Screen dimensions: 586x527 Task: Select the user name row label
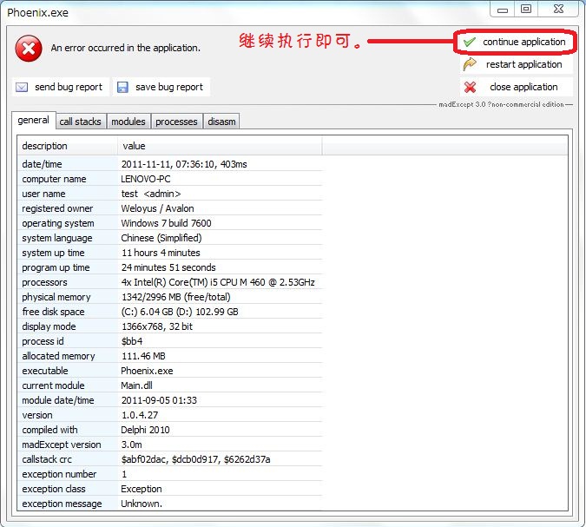(x=43, y=194)
